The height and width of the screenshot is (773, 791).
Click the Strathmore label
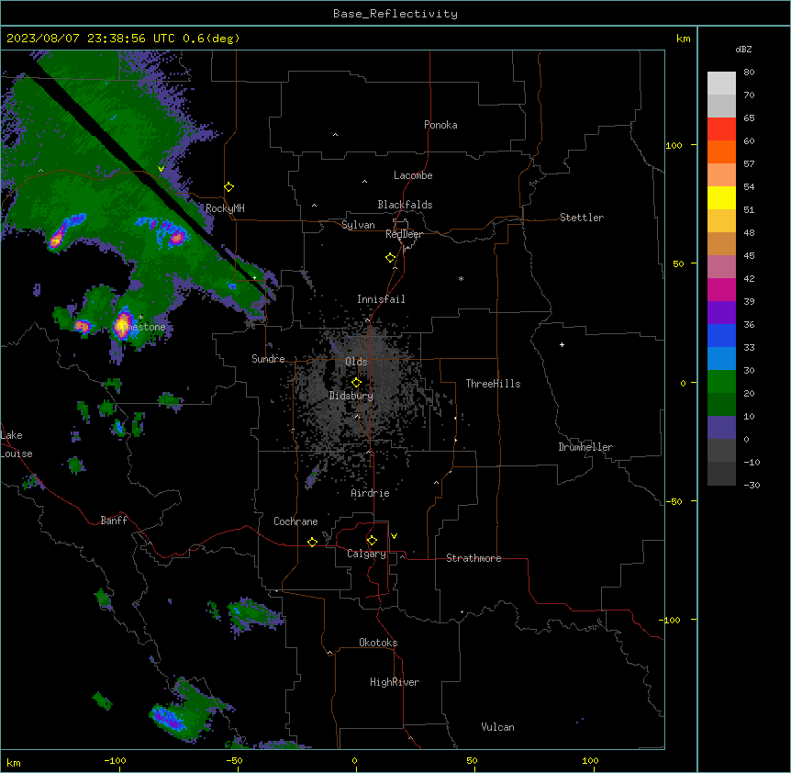point(473,558)
